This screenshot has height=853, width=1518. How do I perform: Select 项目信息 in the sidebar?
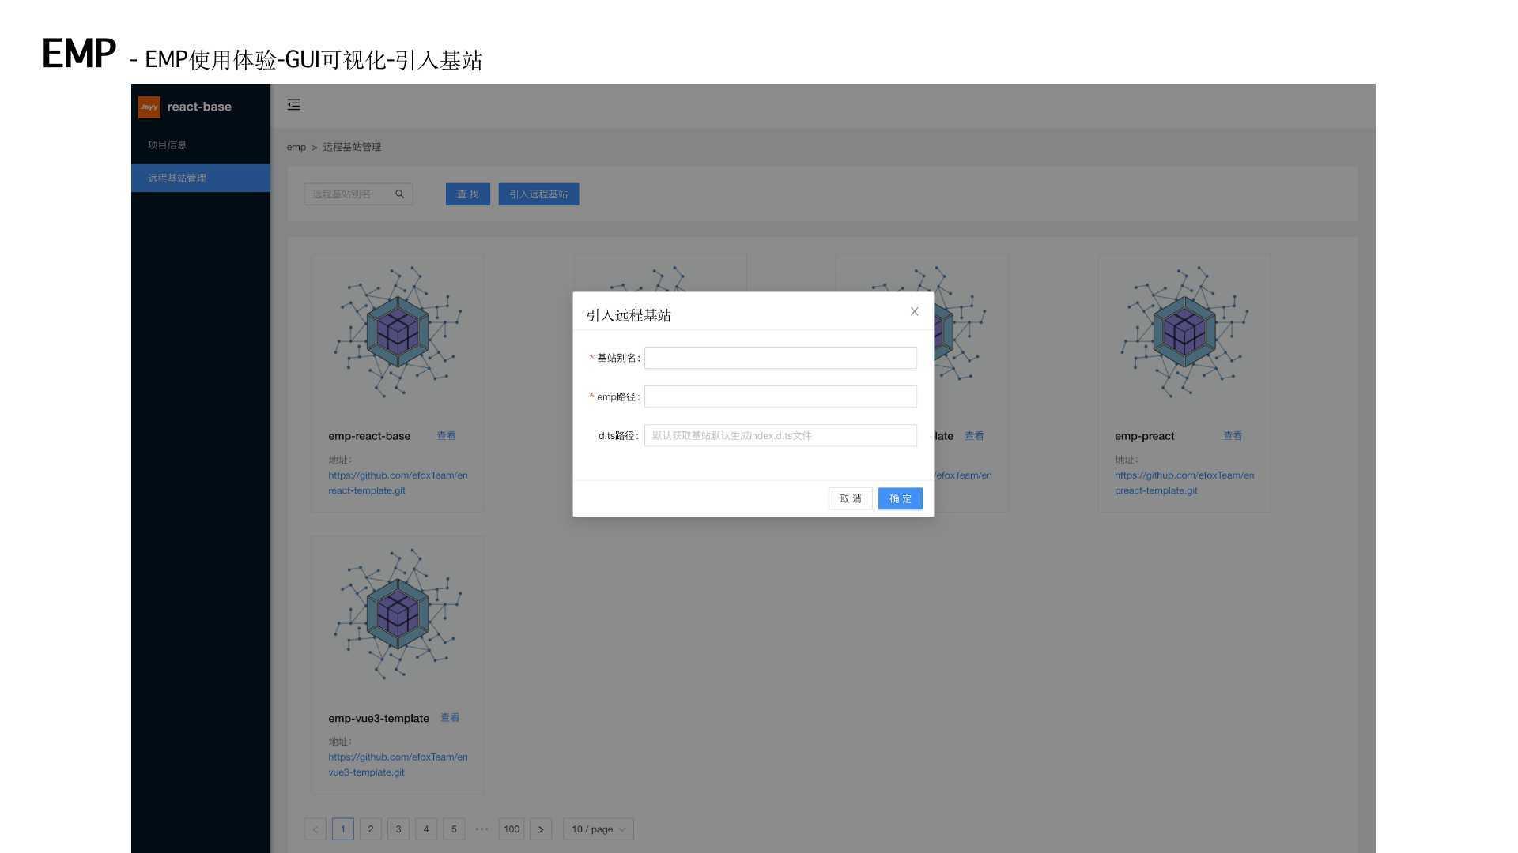coord(167,144)
